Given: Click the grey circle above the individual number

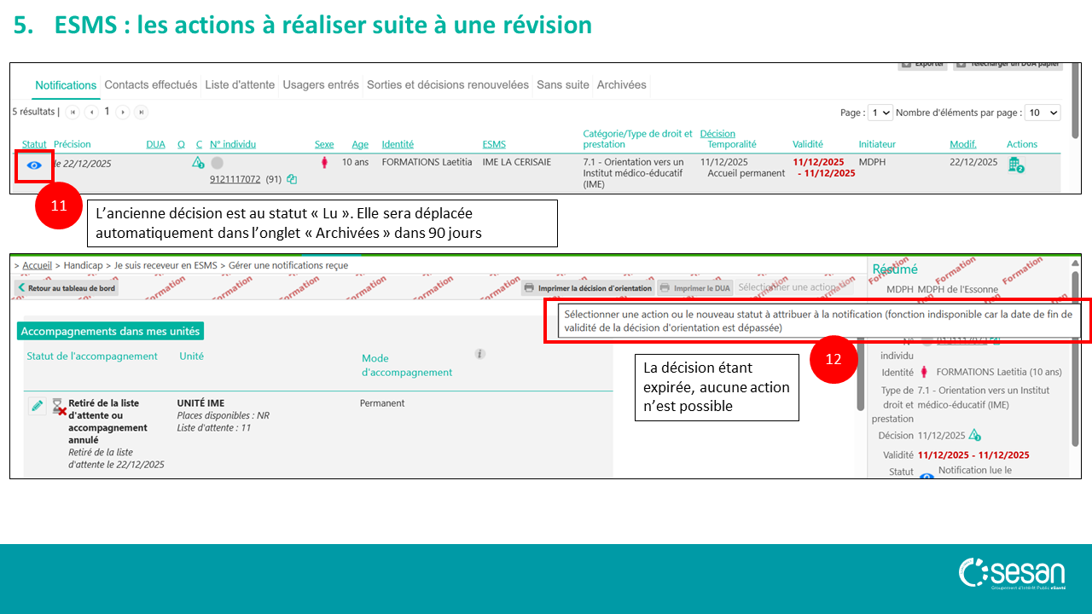Looking at the screenshot, I should (217, 163).
